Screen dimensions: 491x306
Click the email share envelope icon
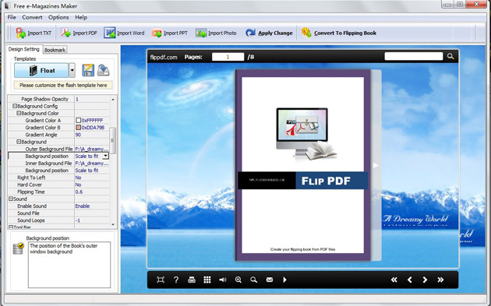[270, 280]
